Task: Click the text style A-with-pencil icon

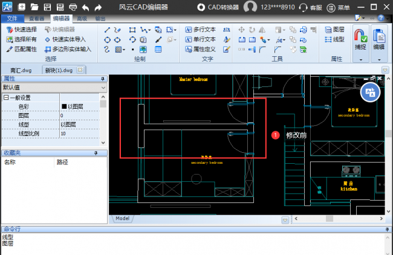Action: click(x=227, y=39)
